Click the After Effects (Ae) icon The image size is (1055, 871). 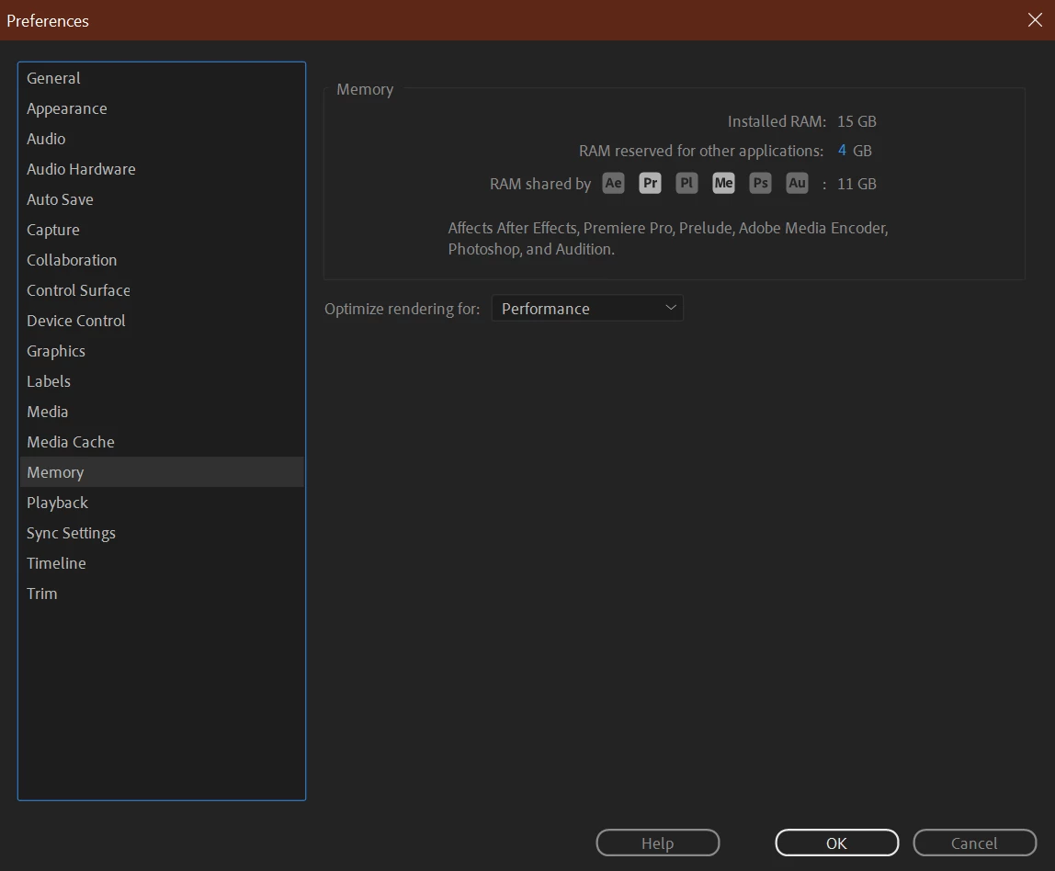[x=613, y=183]
